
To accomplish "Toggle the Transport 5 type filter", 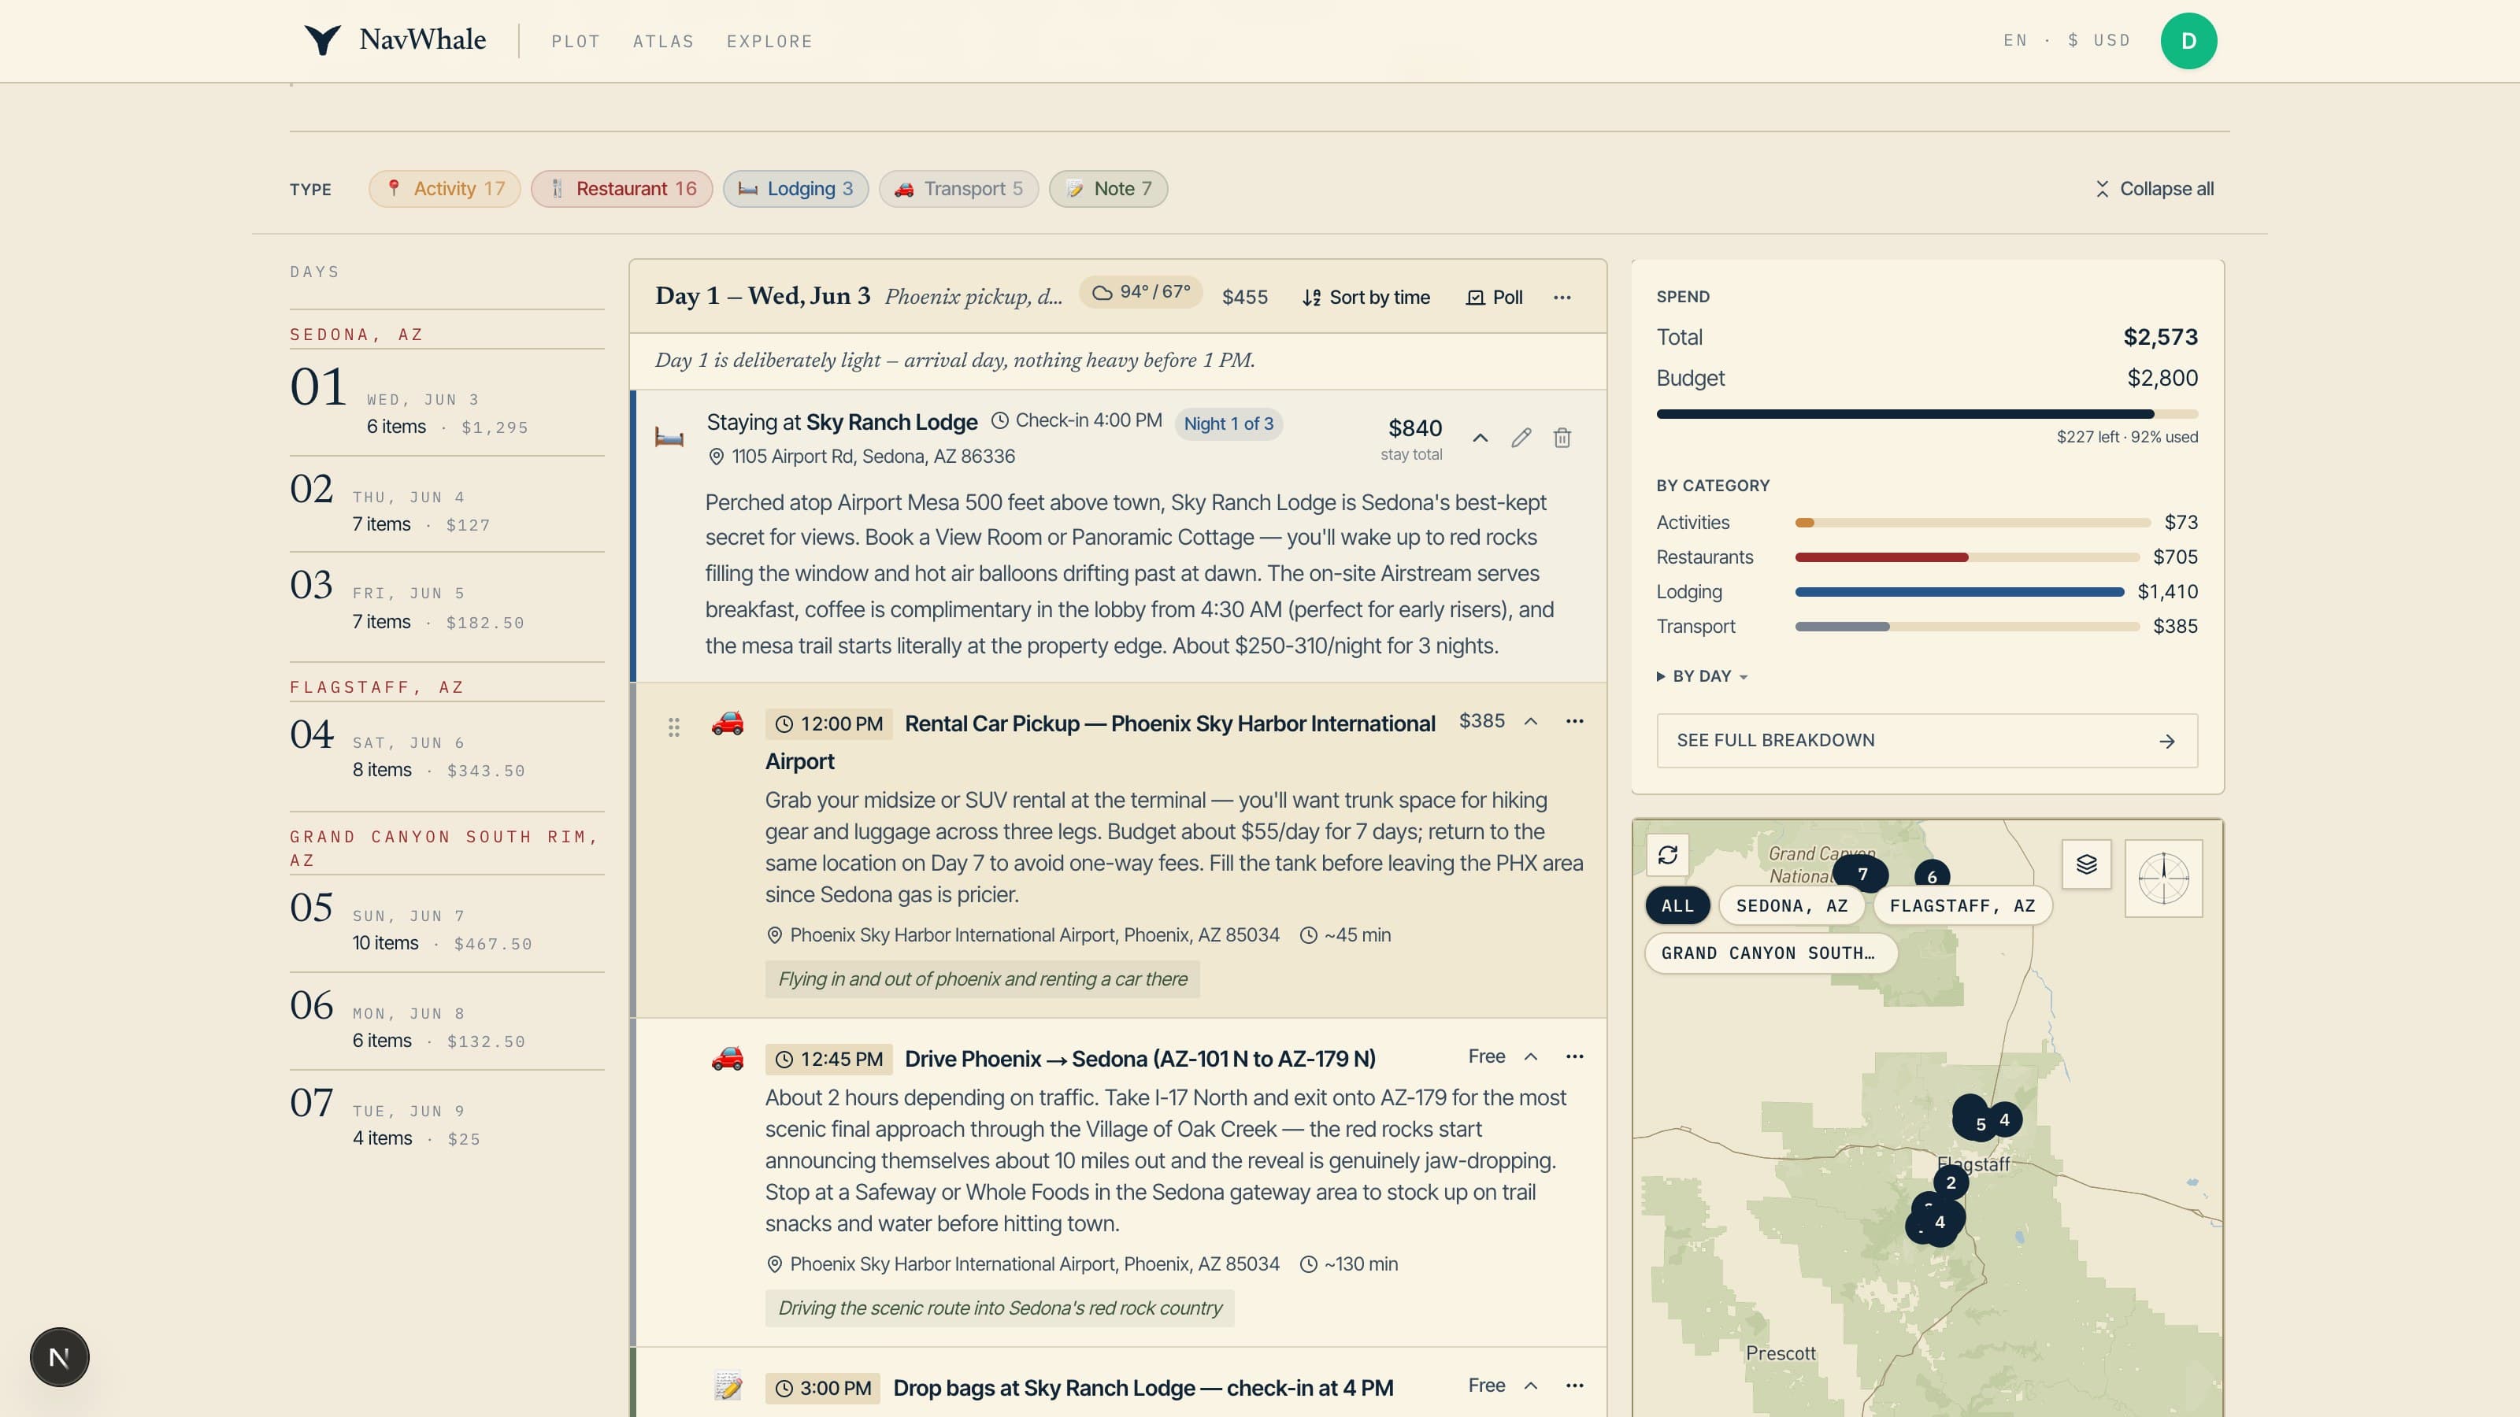I will pos(958,189).
